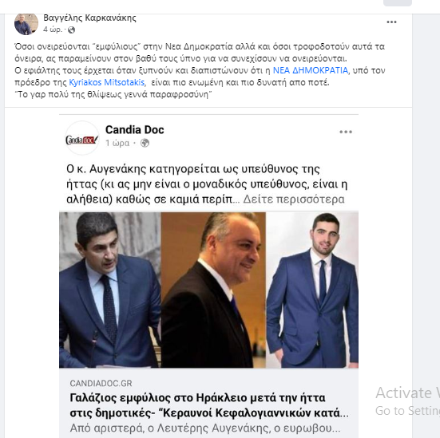Click the 1 ώρα shared post timestamp
Viewport: 440px width, 438px height.
[x=117, y=143]
